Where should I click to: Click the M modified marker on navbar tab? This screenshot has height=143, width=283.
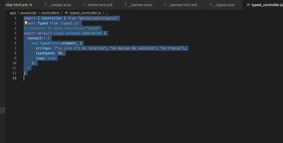point(31,5)
